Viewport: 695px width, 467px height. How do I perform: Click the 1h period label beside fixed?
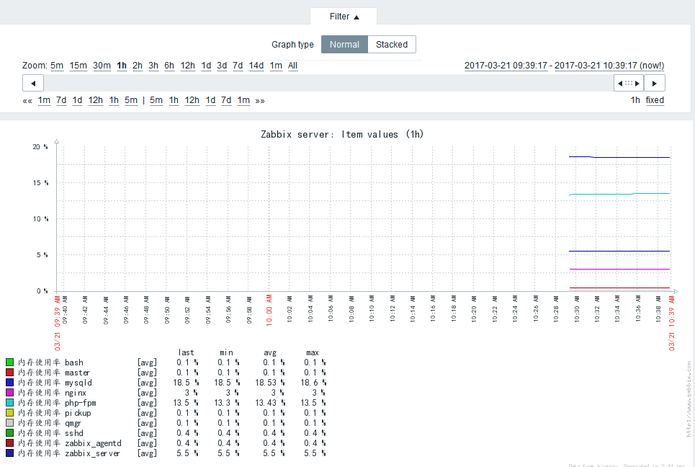click(635, 100)
